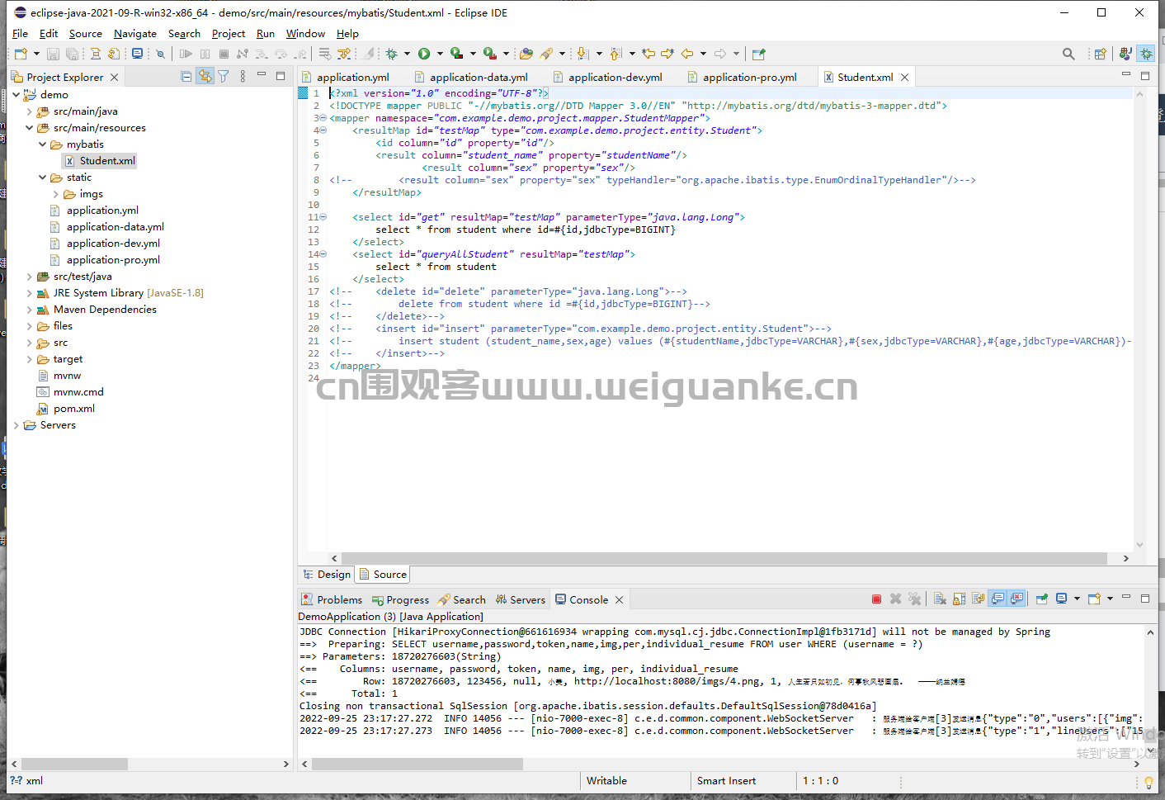1165x800 pixels.
Task: Toggle Scroll Lock in Console toolbar
Action: point(959,599)
